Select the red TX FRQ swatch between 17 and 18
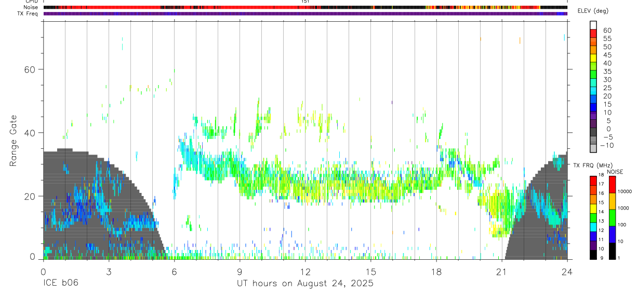Screen dimensions: 638x294 pyautogui.click(x=593, y=180)
